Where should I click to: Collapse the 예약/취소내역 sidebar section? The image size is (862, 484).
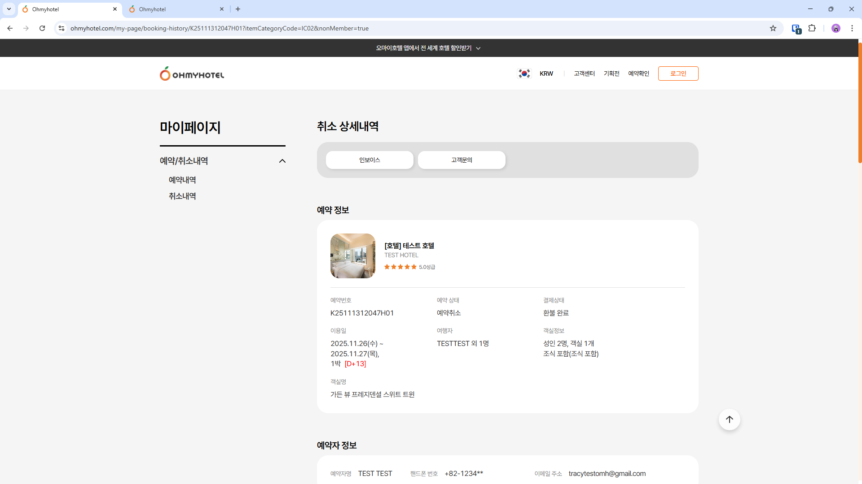(x=282, y=161)
